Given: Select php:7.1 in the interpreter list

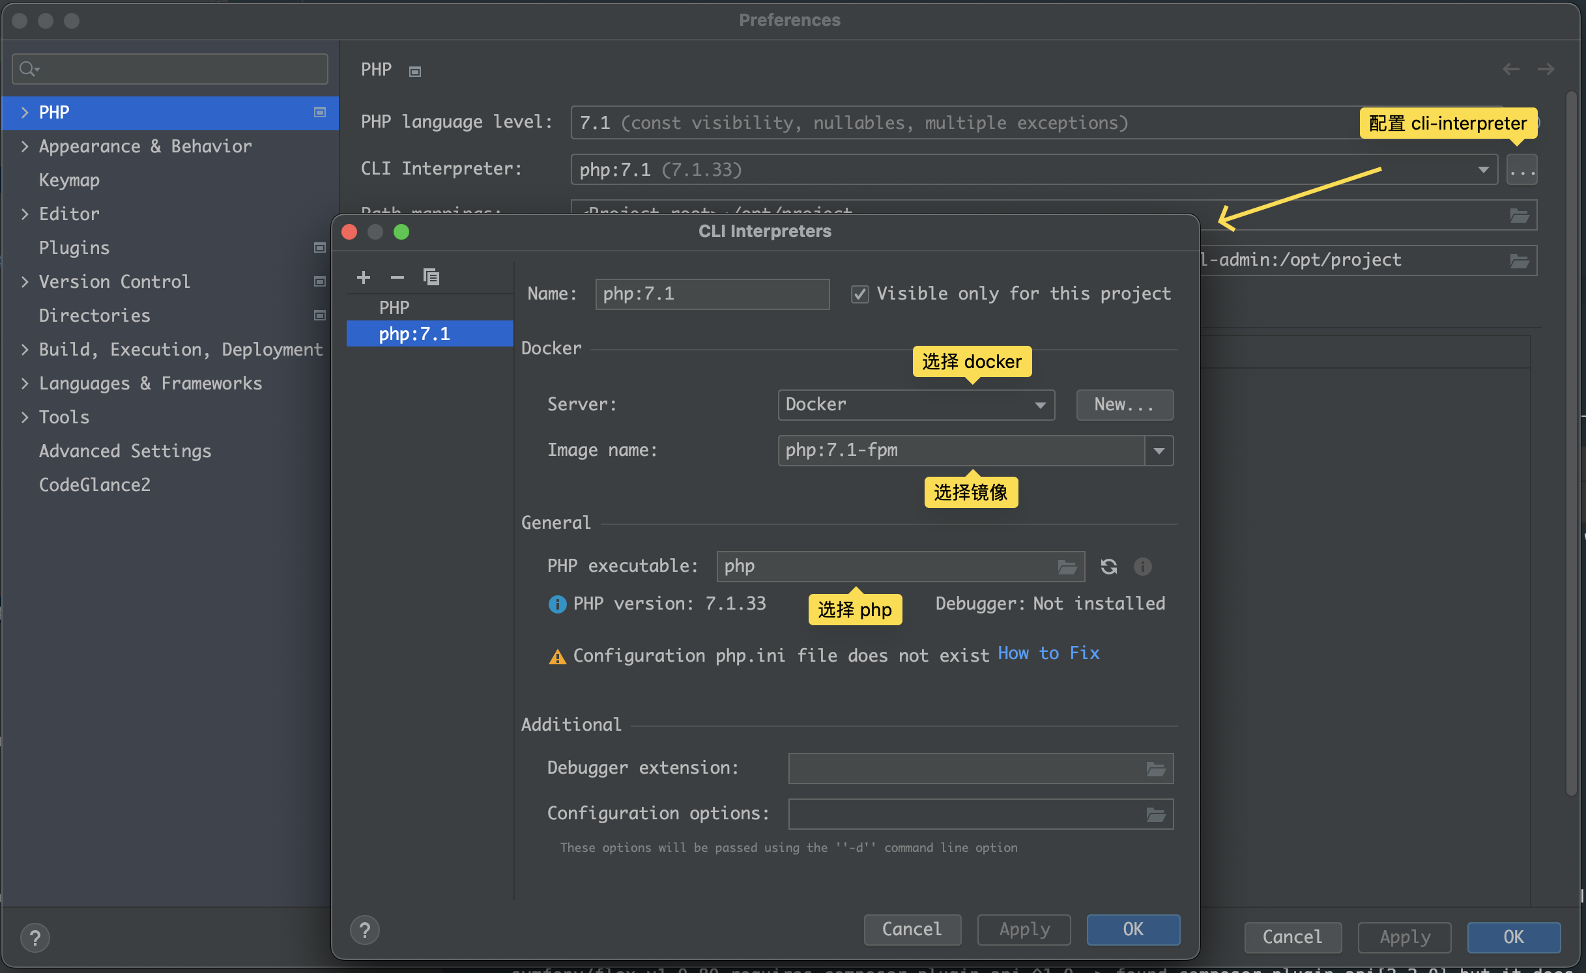Looking at the screenshot, I should pos(414,334).
